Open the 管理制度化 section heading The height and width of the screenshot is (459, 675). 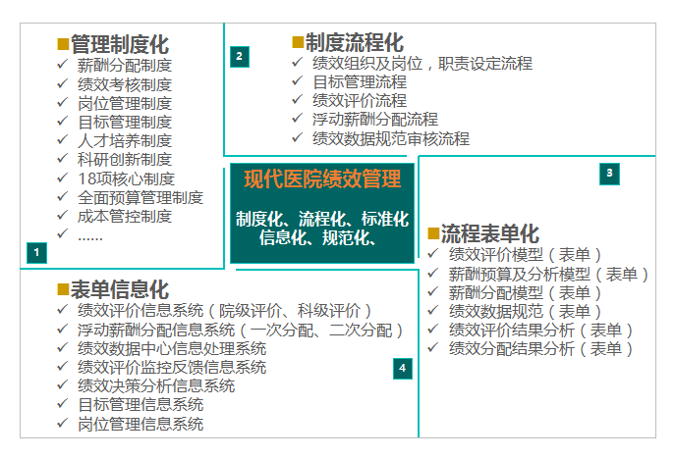tap(120, 44)
